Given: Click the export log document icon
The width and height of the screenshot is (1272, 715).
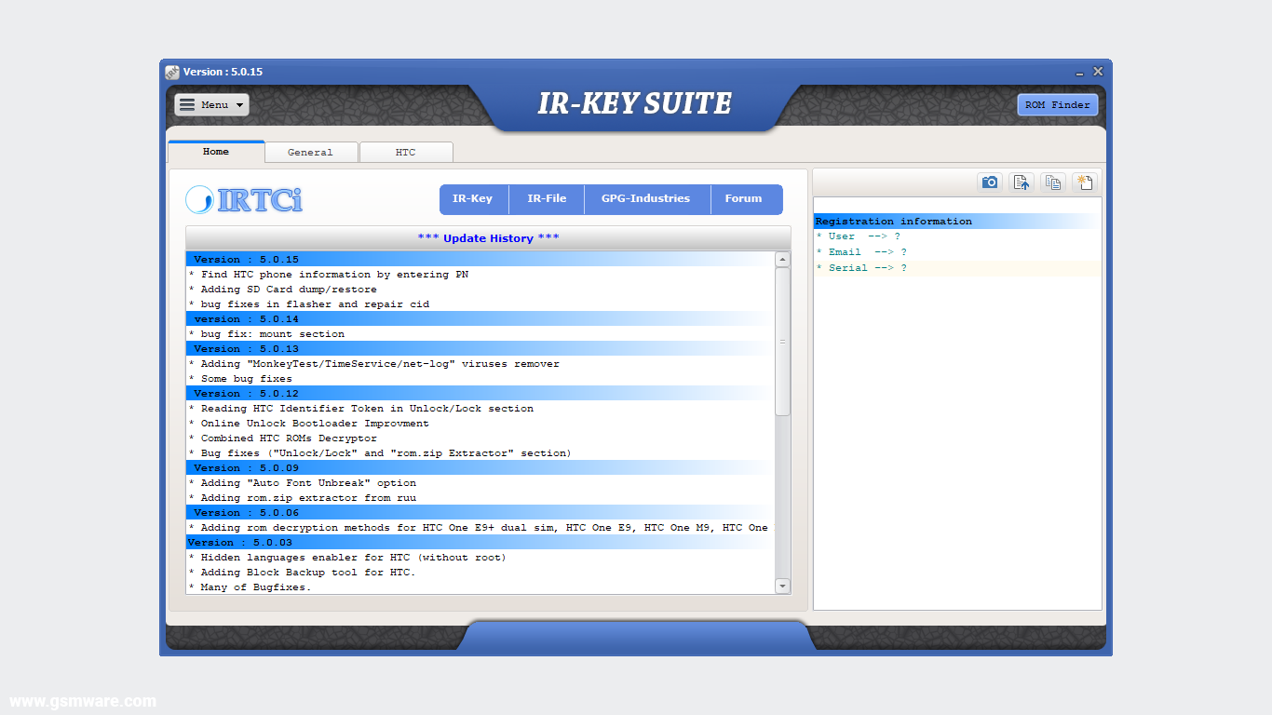Looking at the screenshot, I should (x=1022, y=182).
